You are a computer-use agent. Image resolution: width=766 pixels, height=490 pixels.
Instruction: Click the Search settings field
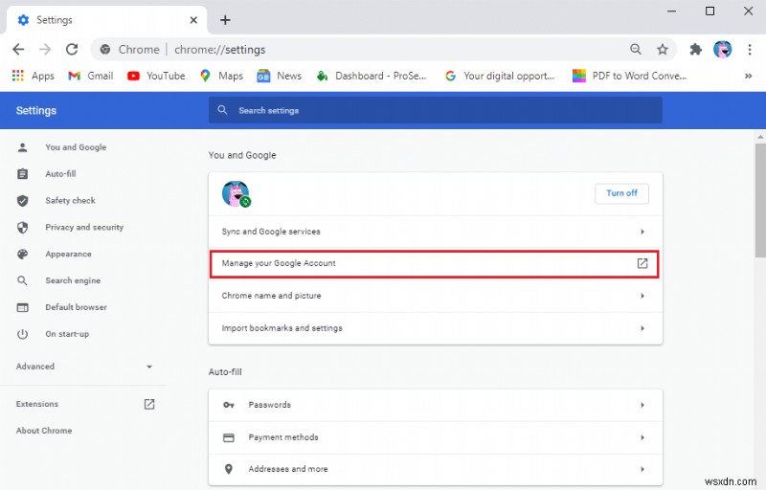(436, 110)
